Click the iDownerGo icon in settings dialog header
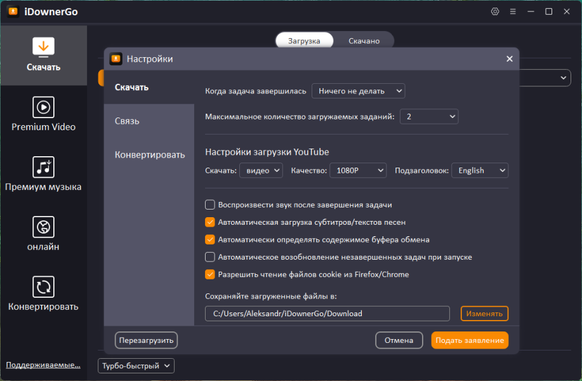This screenshot has height=381, width=582. click(116, 58)
